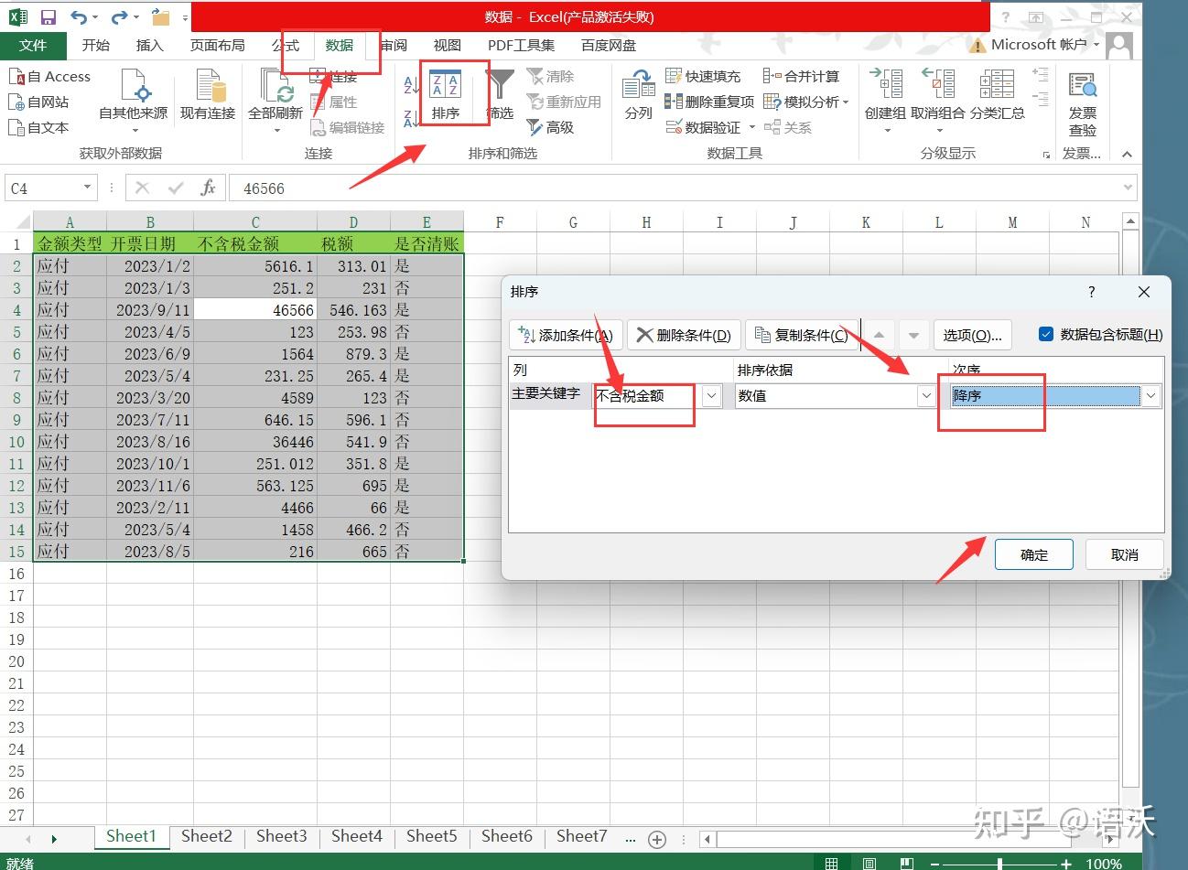Viewport: 1188px width, 870px height.
Task: Confirm sorting with the 确定 button
Action: click(1033, 553)
